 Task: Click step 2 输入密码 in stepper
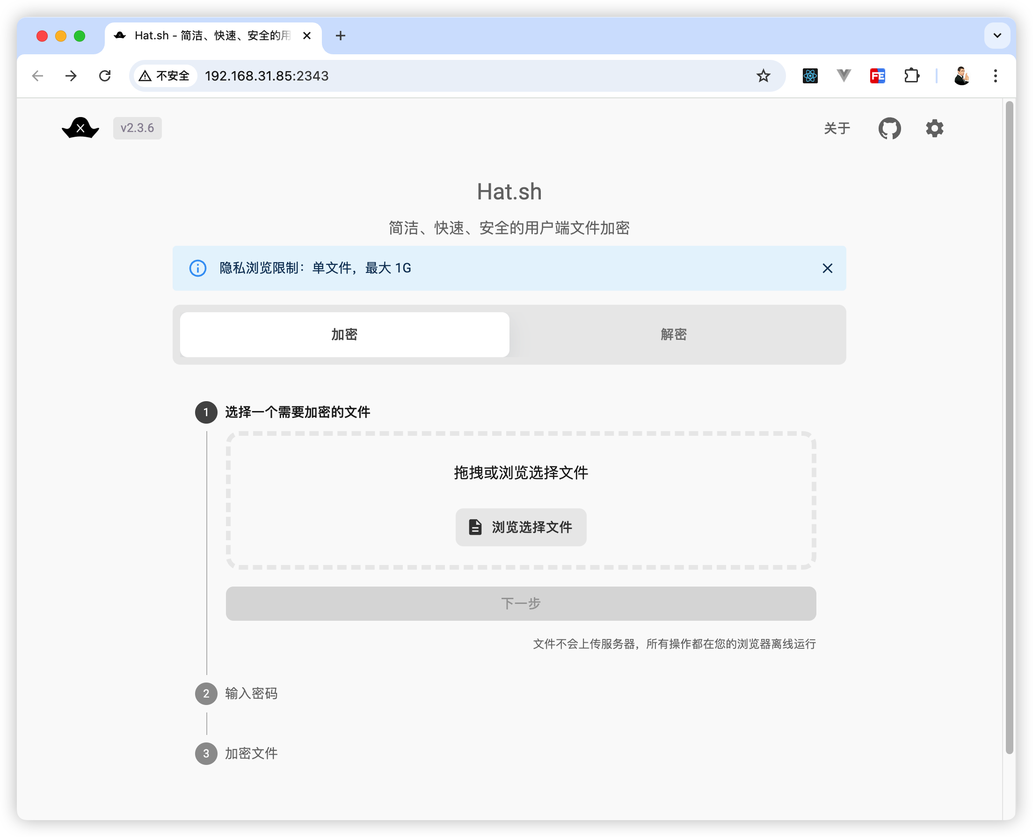click(x=251, y=693)
